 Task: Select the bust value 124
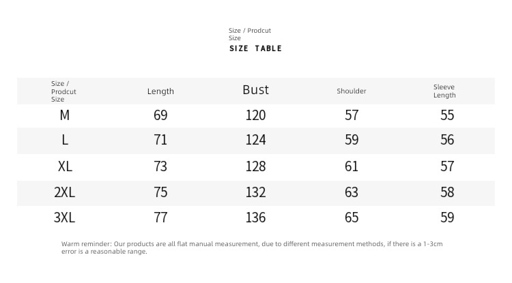pyautogui.click(x=256, y=140)
